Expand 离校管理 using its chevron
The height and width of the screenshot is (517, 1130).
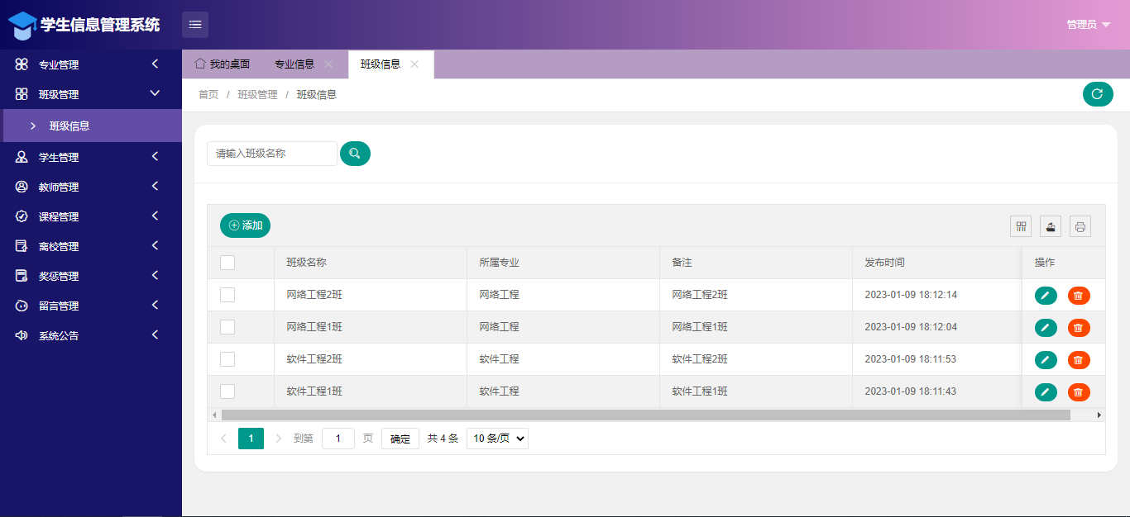pyautogui.click(x=155, y=245)
